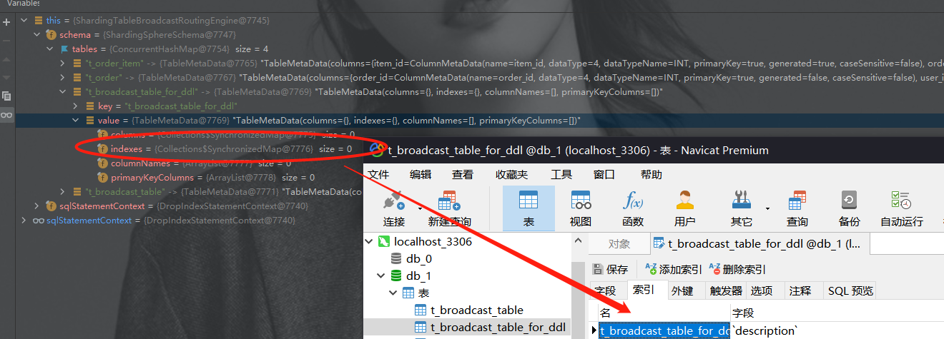
Task: Switch to the 字段 fields tab
Action: tap(605, 290)
